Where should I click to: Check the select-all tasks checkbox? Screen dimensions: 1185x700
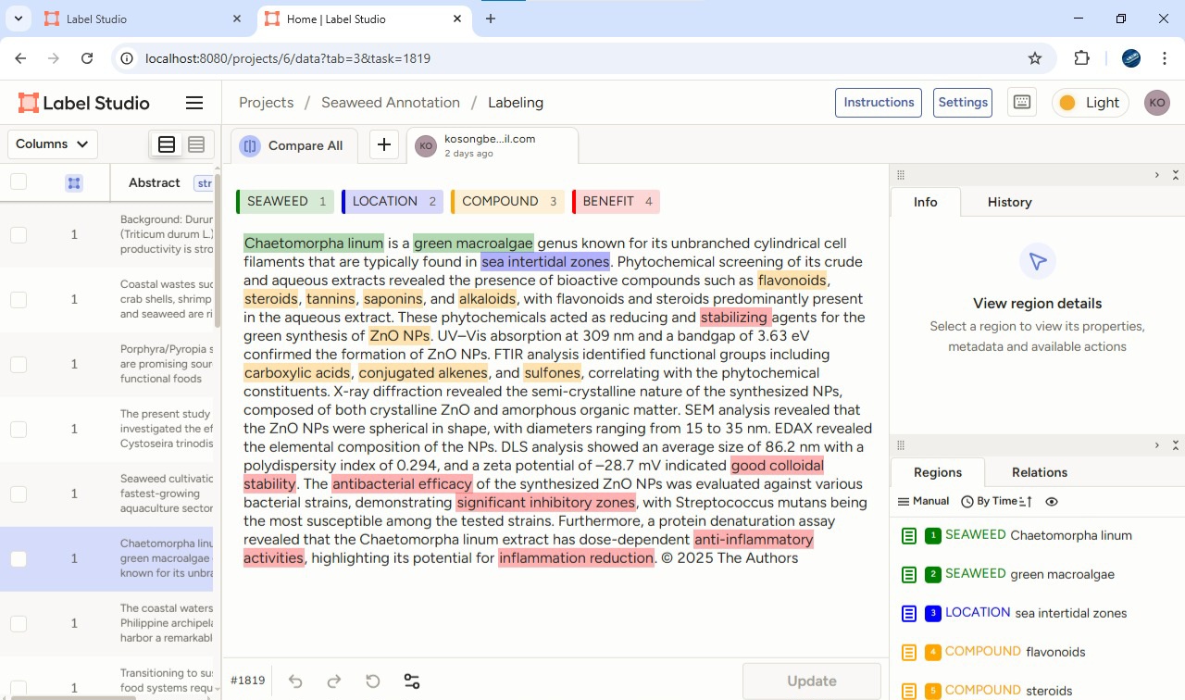(x=19, y=181)
